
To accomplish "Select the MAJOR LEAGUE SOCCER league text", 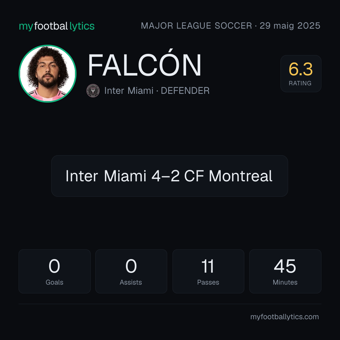I will pos(196,25).
